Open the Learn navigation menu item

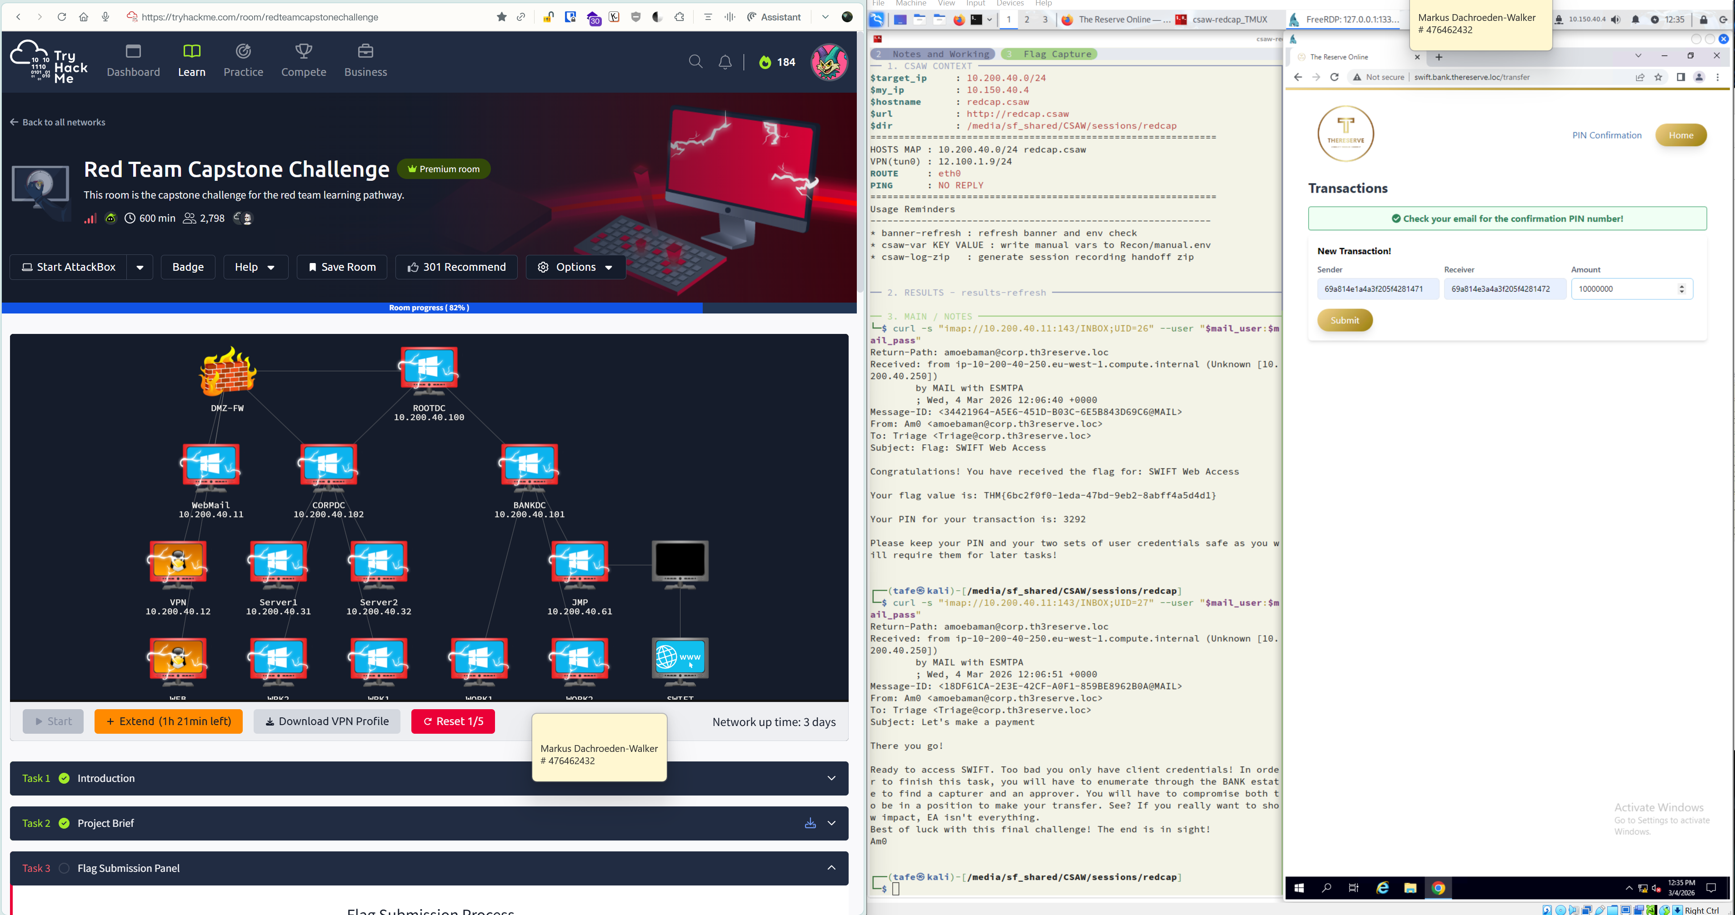click(x=191, y=60)
